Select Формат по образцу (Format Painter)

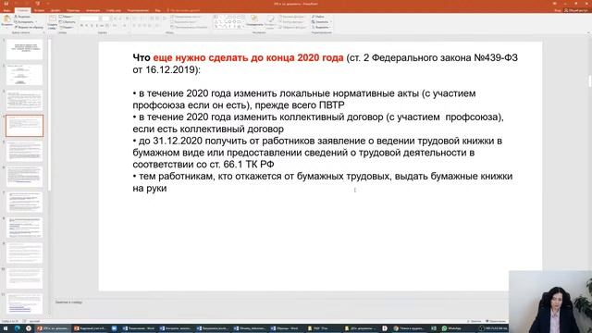coord(29,27)
